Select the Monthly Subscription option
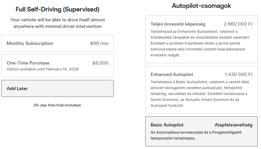 pyautogui.click(x=58, y=43)
